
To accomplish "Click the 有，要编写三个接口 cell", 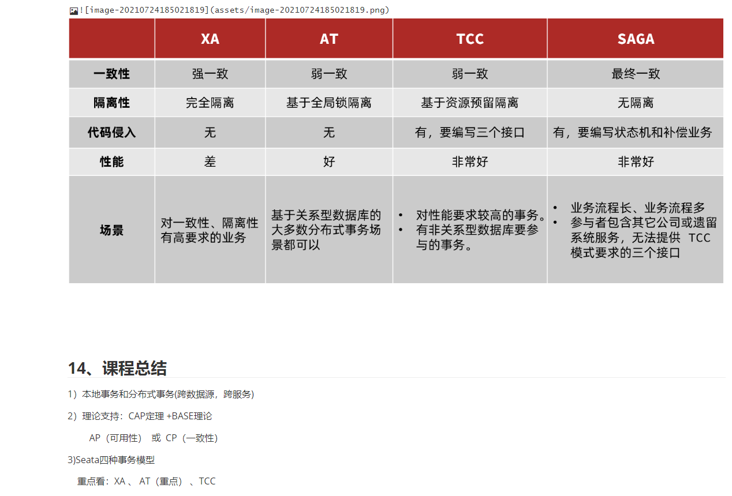I will pos(470,133).
